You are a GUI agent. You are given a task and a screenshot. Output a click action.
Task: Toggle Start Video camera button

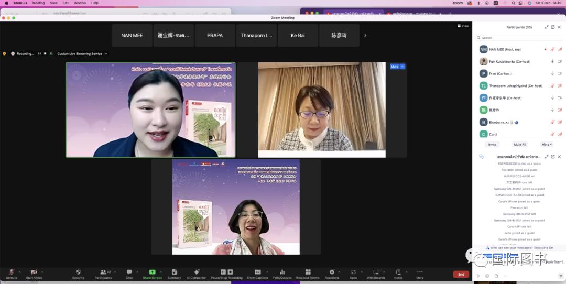pos(34,272)
